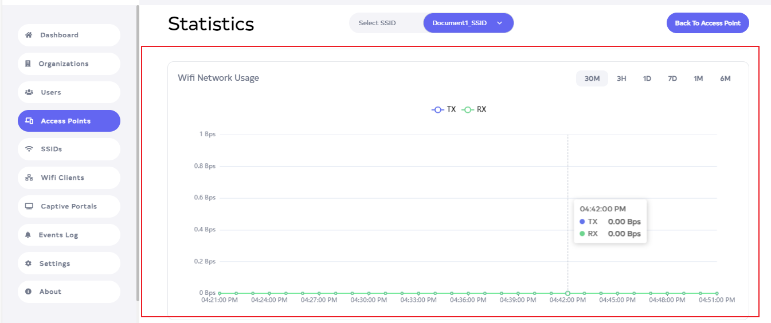Open the Document1_SSID dropdown

coord(468,23)
